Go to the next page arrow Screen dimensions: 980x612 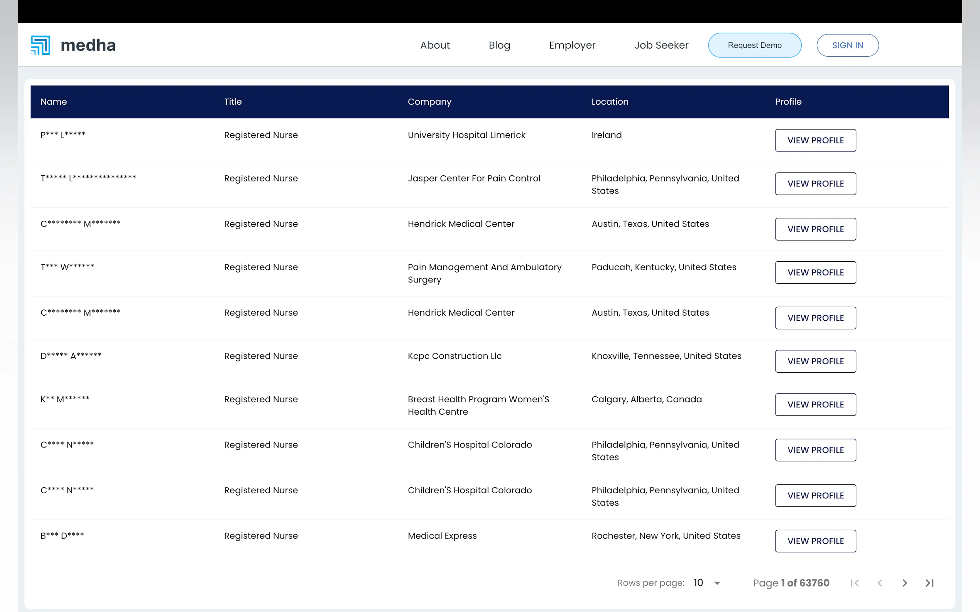904,583
